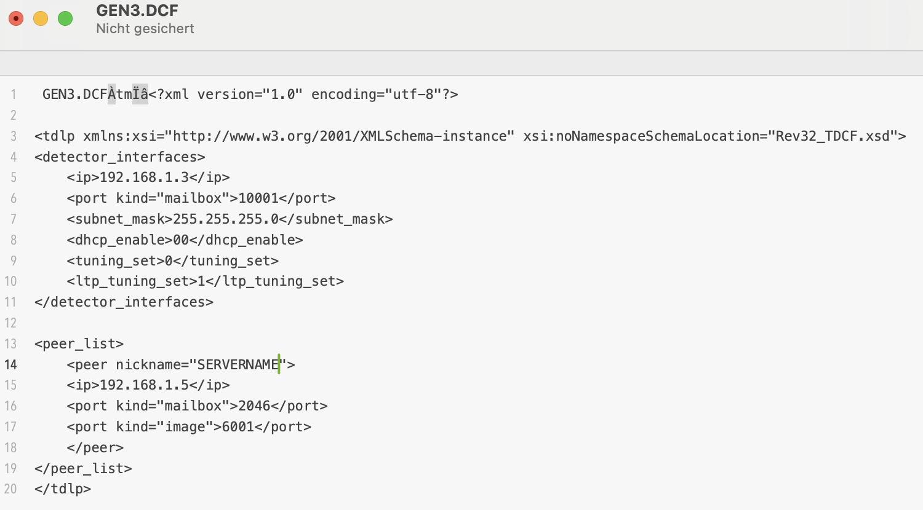Click line number 20 in the gutter
Image resolution: width=923 pixels, height=510 pixels.
(x=11, y=489)
